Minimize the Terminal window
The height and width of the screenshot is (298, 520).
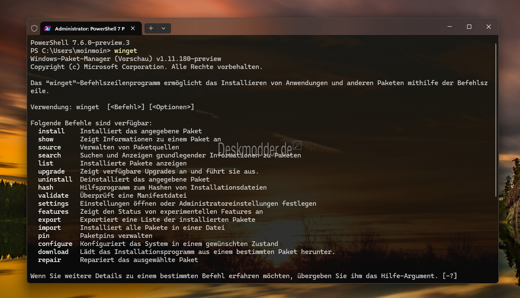449,27
